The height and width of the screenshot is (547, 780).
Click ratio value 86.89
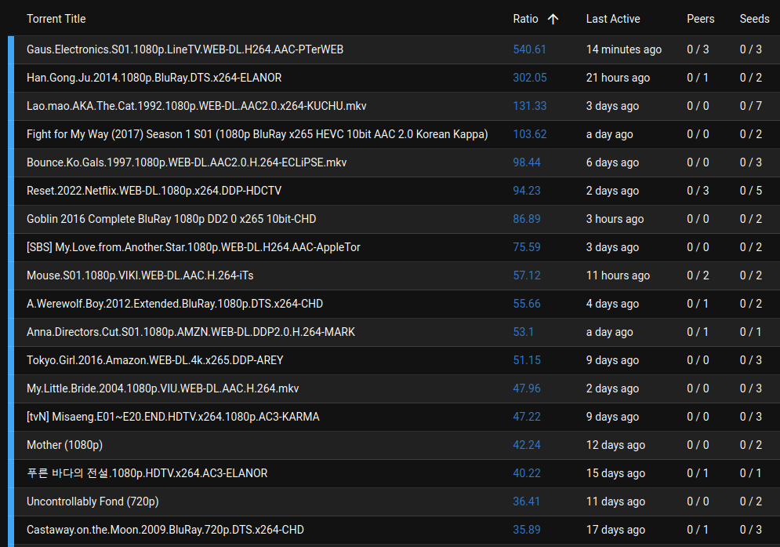(527, 219)
